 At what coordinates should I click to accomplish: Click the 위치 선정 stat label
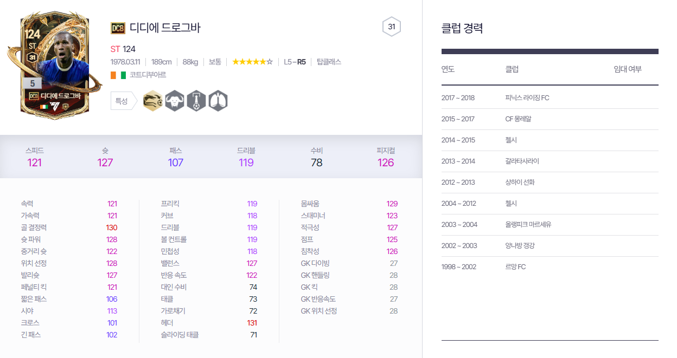coord(34,263)
